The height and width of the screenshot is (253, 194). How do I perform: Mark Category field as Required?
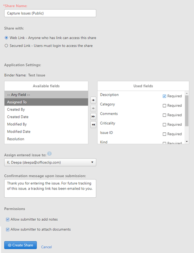[164, 106]
